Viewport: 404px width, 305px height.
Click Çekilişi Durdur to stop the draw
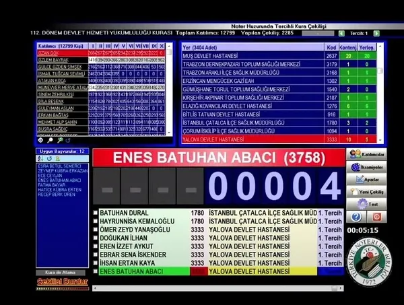click(63, 281)
